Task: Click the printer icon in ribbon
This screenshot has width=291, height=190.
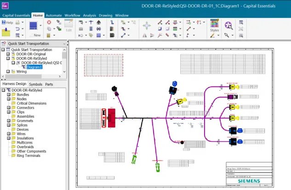Action: [17, 23]
